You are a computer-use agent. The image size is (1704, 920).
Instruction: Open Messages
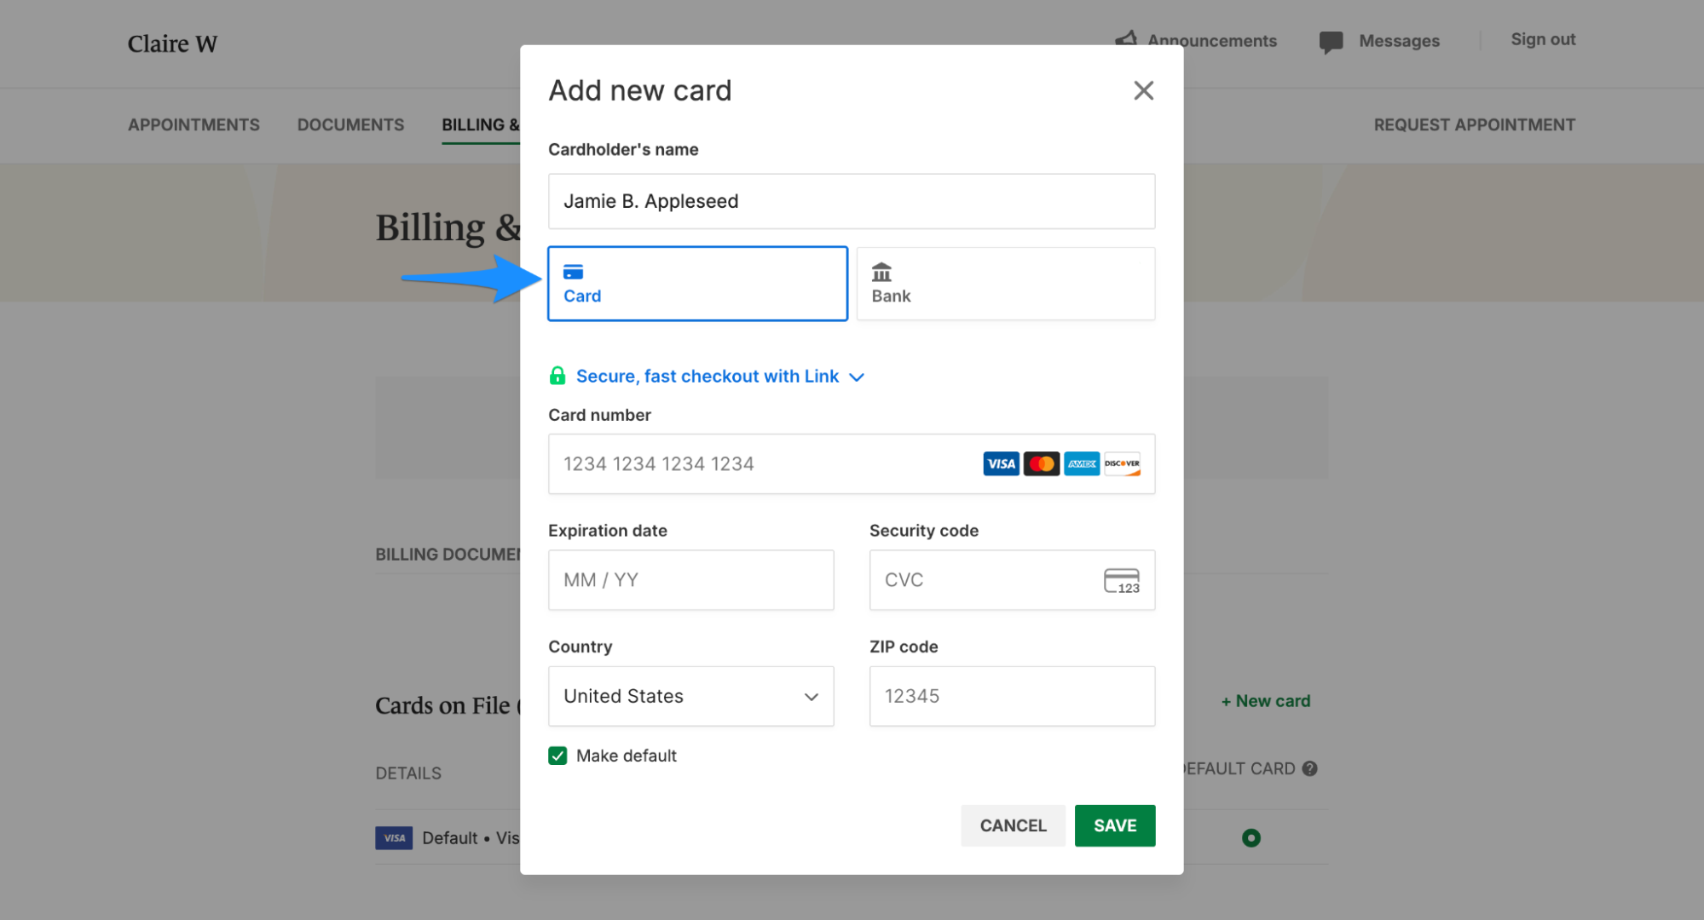tap(1399, 41)
